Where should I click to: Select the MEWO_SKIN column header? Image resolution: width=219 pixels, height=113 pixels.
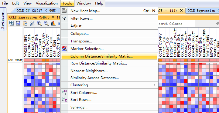[211, 48]
